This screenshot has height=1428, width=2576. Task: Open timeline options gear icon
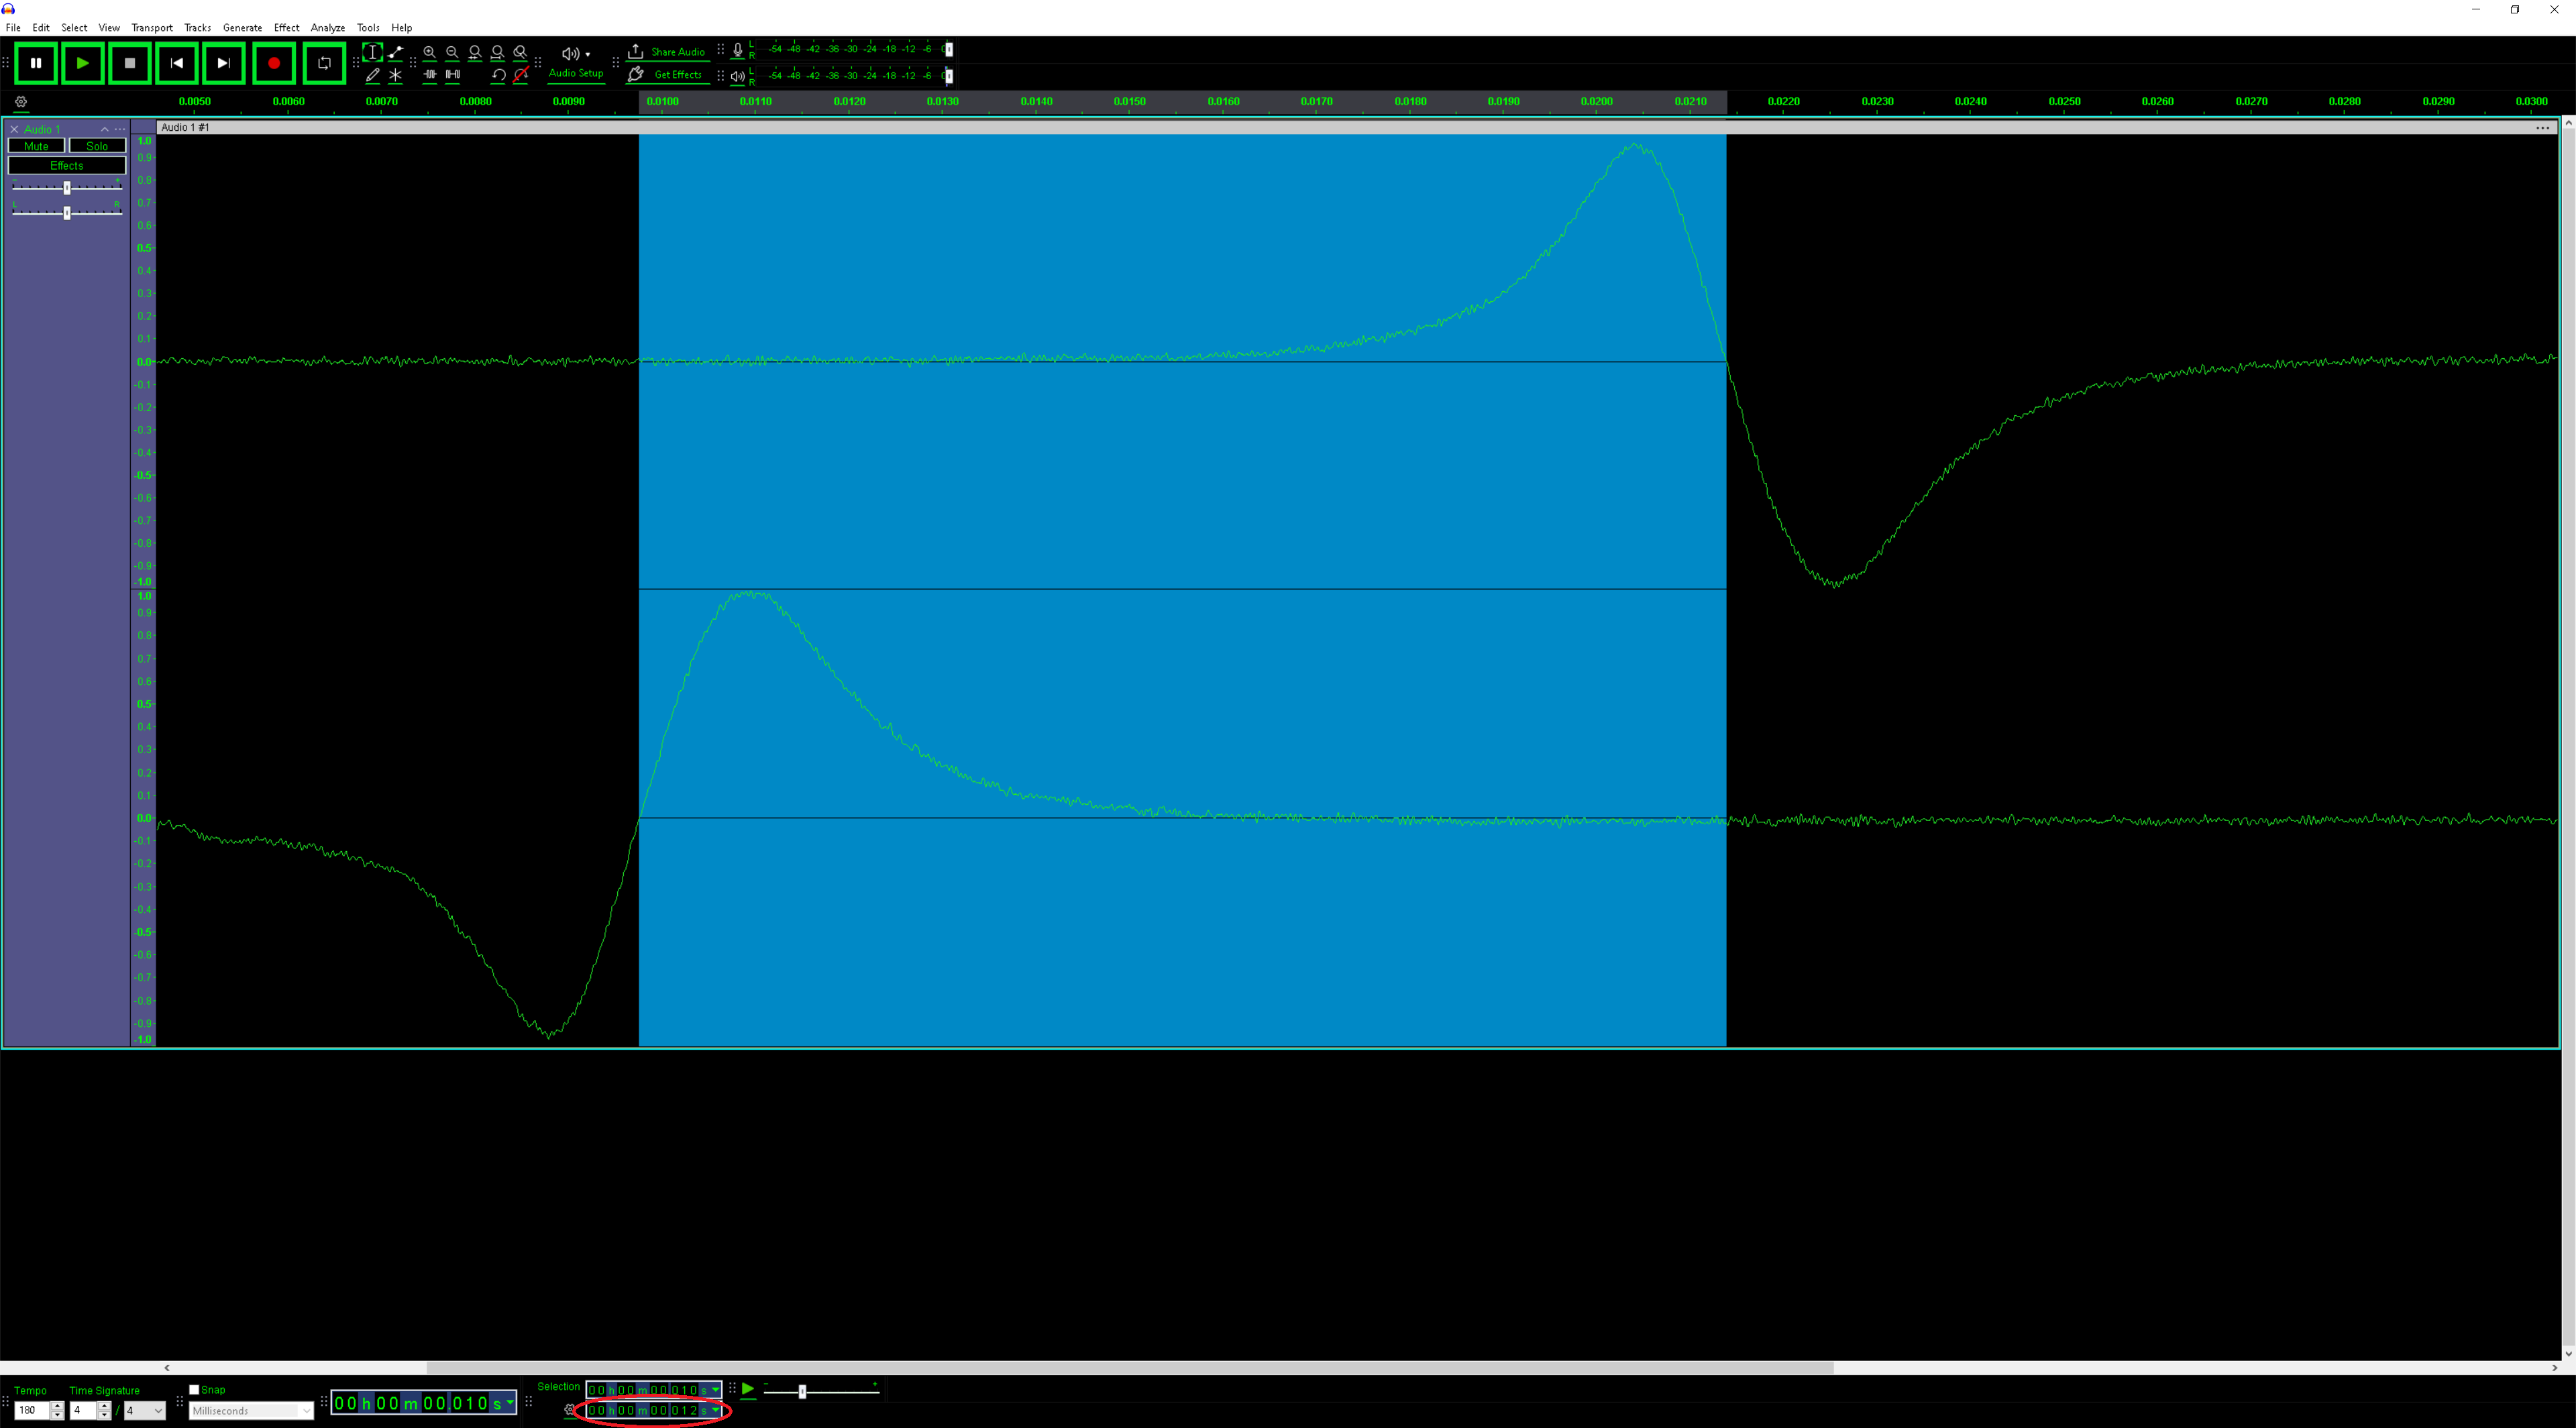coord(21,102)
